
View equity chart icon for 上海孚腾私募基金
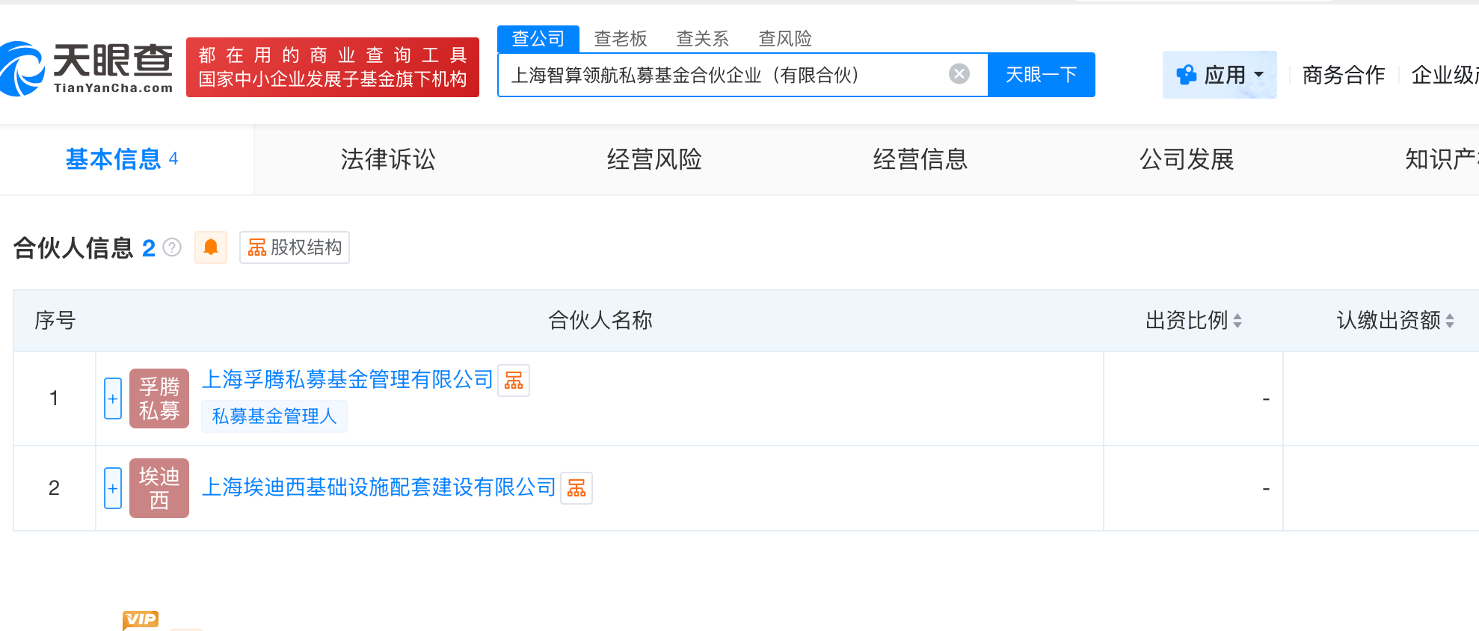pyautogui.click(x=514, y=381)
